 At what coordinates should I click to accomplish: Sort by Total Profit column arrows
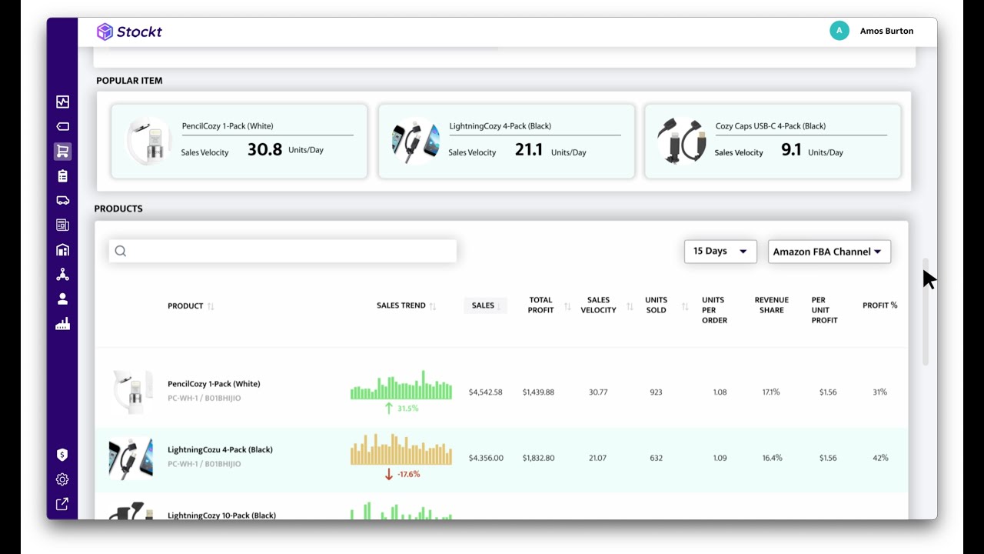pyautogui.click(x=567, y=306)
